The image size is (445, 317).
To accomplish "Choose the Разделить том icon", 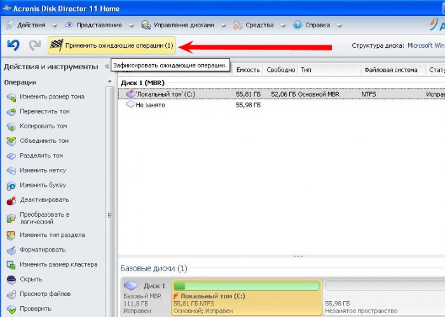I will (11, 156).
